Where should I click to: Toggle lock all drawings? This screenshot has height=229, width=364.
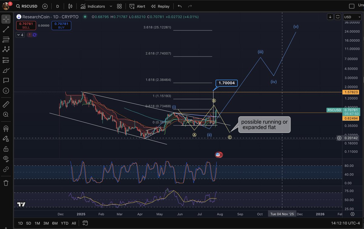point(6,149)
